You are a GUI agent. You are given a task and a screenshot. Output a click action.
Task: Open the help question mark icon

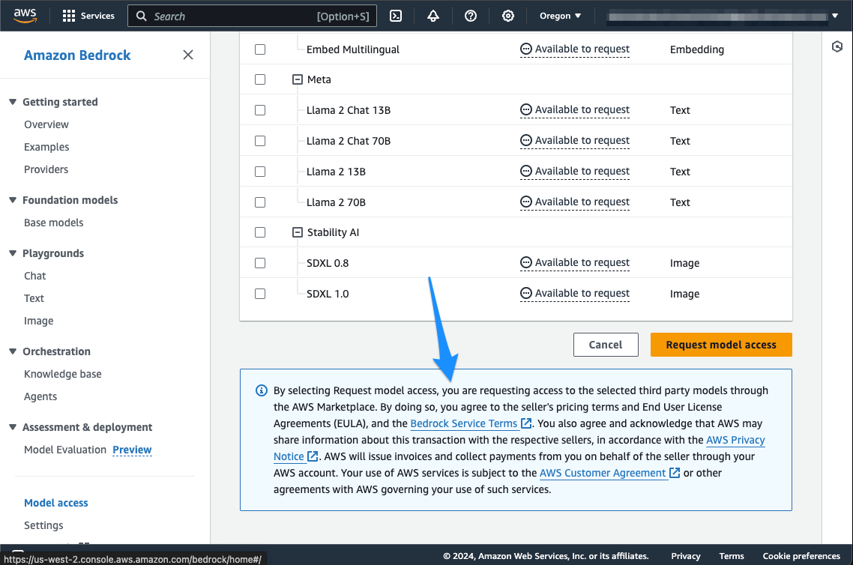(x=471, y=16)
